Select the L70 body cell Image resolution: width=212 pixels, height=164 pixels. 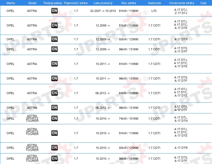[154, 11]
